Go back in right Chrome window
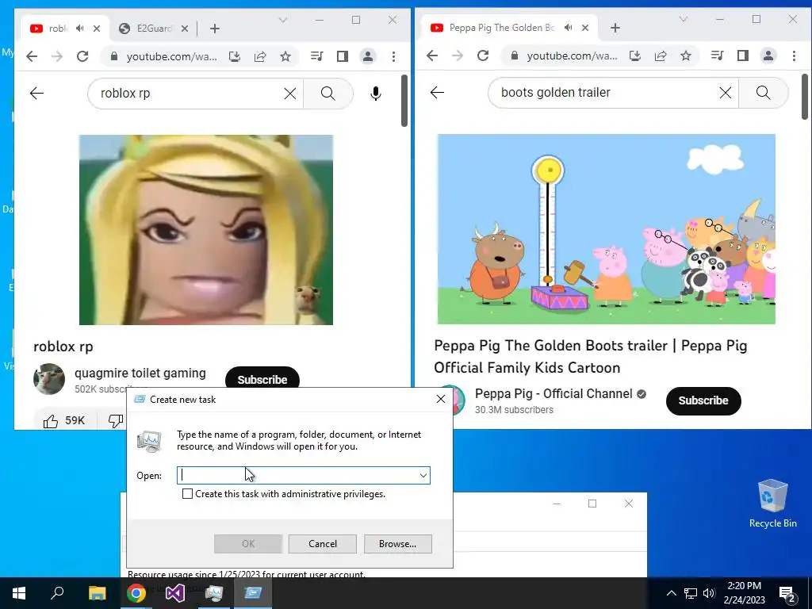 click(432, 56)
